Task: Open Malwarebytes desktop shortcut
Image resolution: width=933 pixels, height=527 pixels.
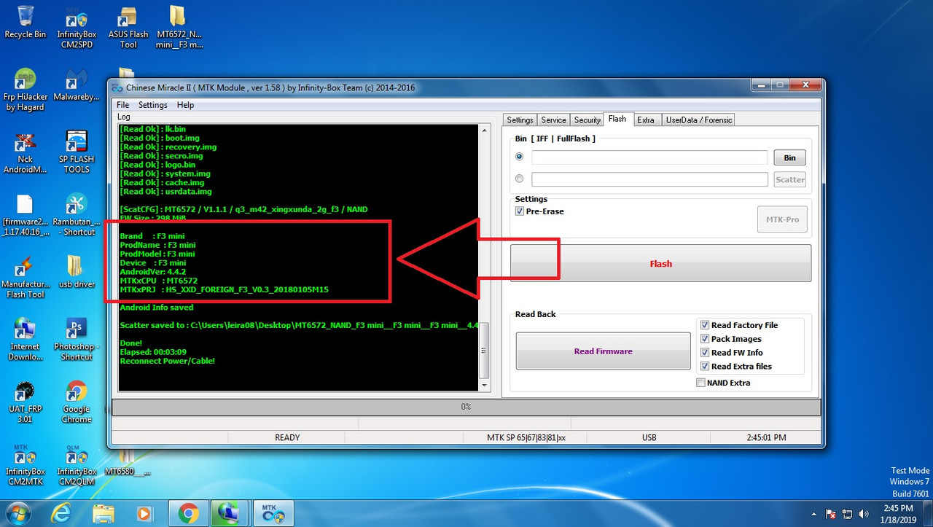Action: coord(77,86)
